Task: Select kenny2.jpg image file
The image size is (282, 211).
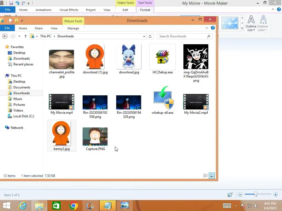Action: pos(62,136)
